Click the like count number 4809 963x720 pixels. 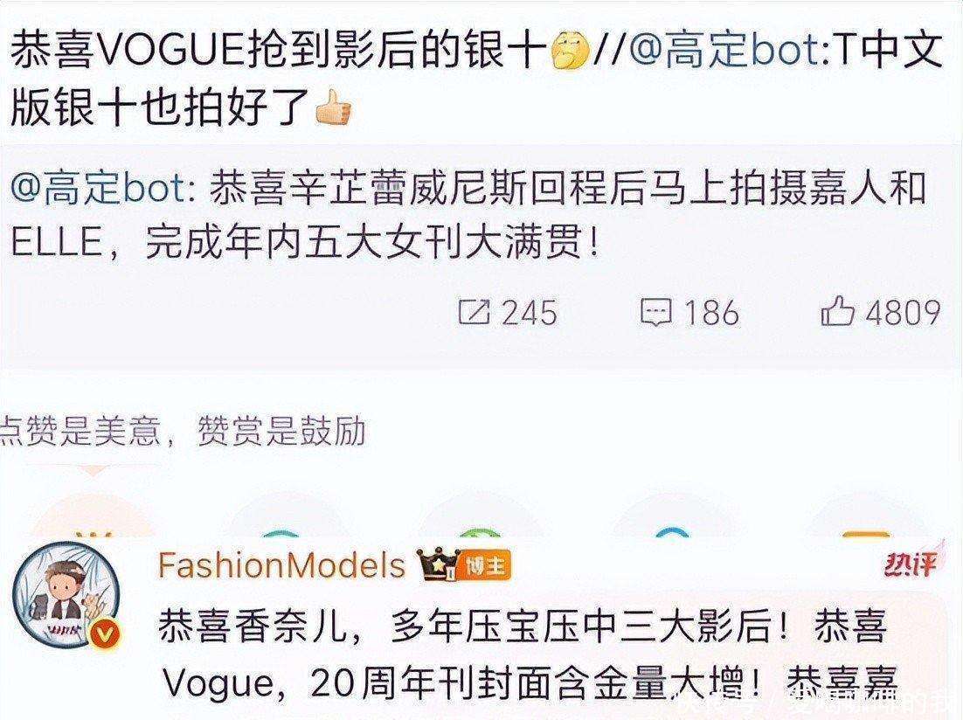click(x=903, y=312)
